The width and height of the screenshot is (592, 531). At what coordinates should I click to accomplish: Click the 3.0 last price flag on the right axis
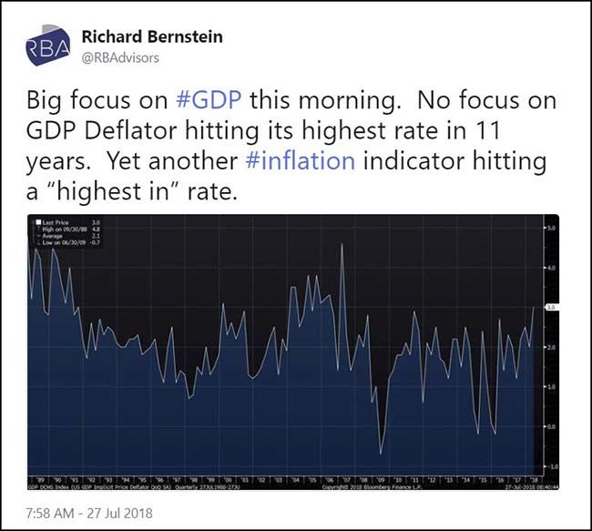[550, 309]
